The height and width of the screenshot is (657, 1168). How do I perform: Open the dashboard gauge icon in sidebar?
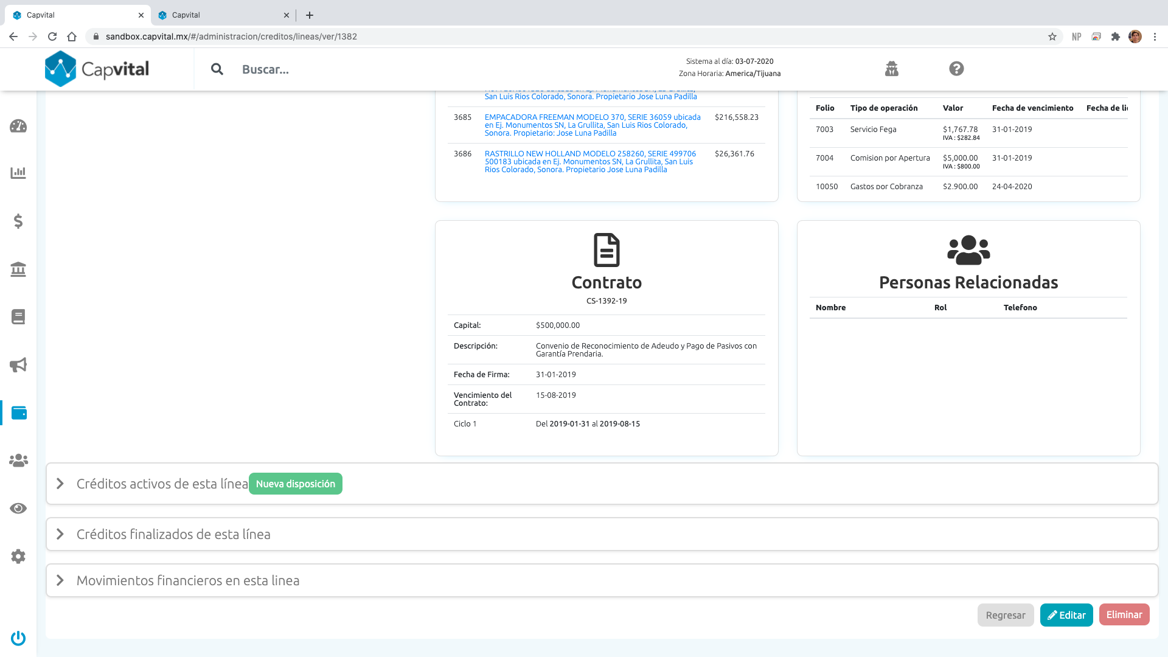(x=18, y=126)
